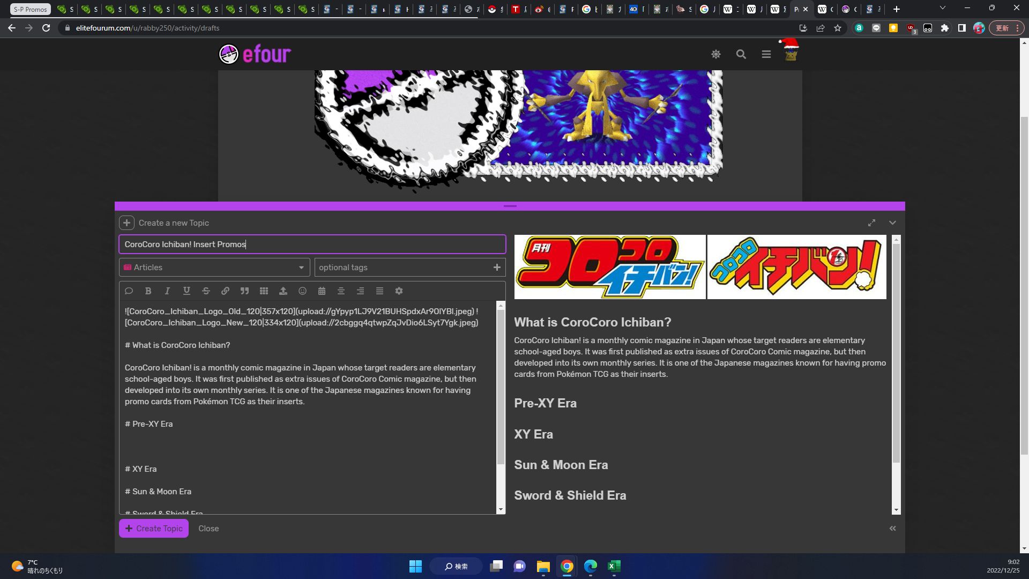The width and height of the screenshot is (1029, 579).
Task: Open the hamburger menu in forum header
Action: (x=766, y=54)
